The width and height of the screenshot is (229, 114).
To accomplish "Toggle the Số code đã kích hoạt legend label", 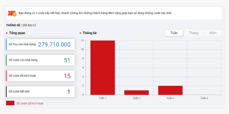I will point(30,103).
